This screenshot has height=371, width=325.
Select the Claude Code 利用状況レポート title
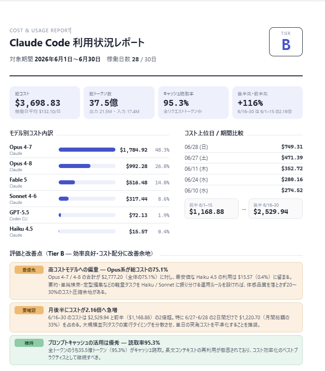click(x=77, y=43)
